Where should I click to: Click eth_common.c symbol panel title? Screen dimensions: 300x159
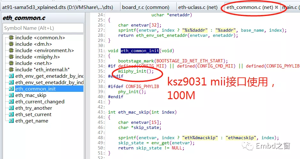point(24,18)
